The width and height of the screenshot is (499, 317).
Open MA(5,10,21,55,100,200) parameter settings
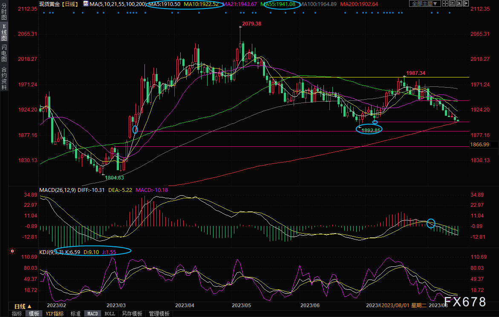[x=118, y=4]
